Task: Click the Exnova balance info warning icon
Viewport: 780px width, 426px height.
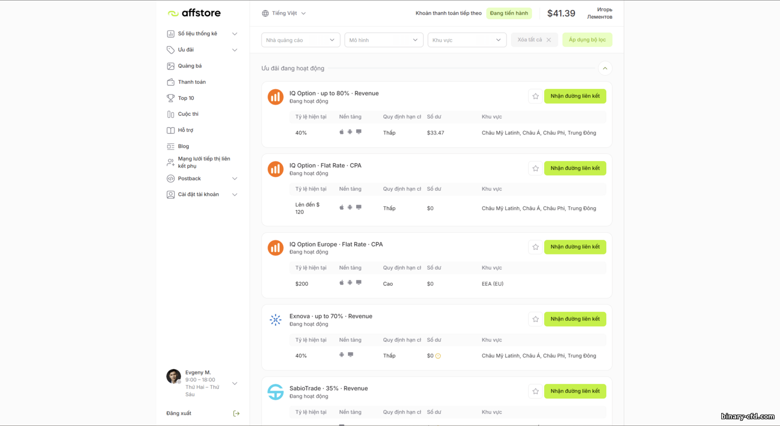Action: [x=438, y=356]
